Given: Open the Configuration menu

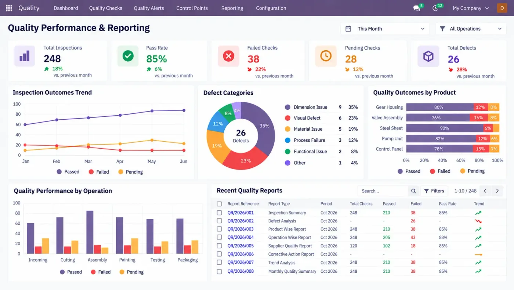Looking at the screenshot, I should (271, 8).
